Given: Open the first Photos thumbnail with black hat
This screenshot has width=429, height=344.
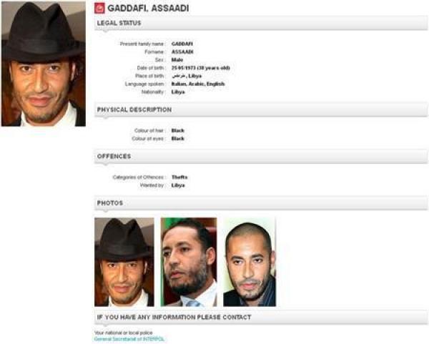Looking at the screenshot, I should [x=124, y=262].
